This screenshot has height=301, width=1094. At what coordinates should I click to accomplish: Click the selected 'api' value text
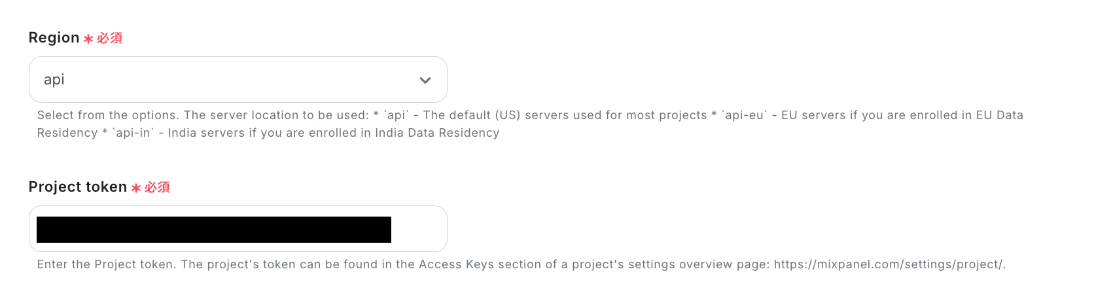54,80
